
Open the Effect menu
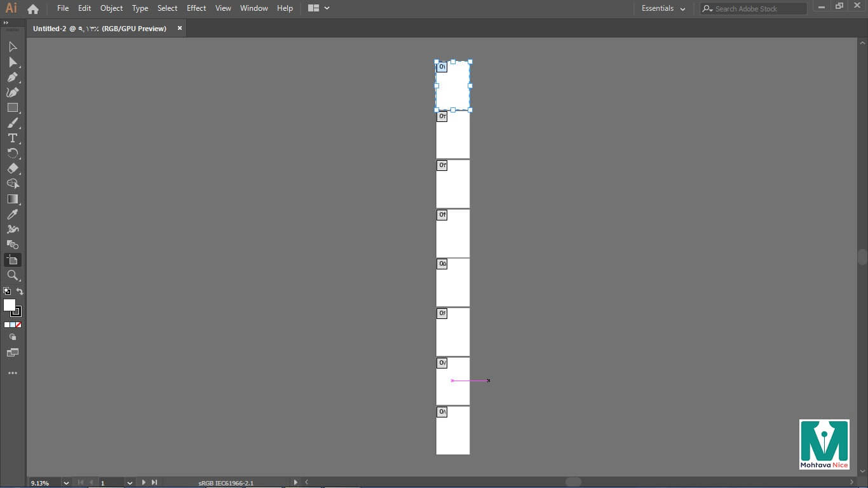196,8
